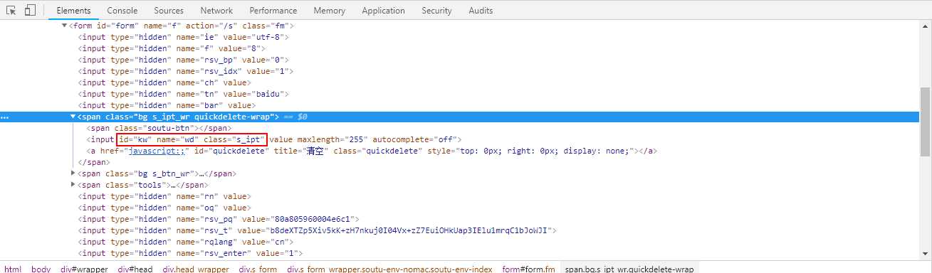
Task: Toggle the device toolbar icon
Action: [x=30, y=11]
